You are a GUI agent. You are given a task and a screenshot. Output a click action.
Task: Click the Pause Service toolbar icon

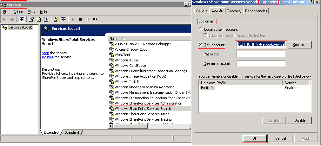pyautogui.click(x=88, y=19)
